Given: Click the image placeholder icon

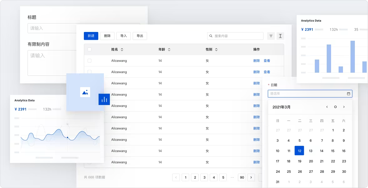Looking at the screenshot, I should coord(85,92).
